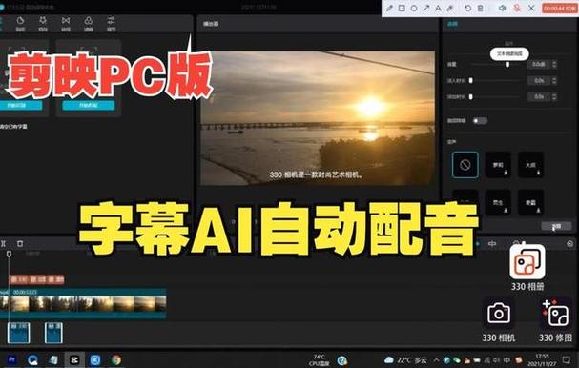579x368 pixels.
Task: Open the blue K app taskbar icon
Action: 95,359
